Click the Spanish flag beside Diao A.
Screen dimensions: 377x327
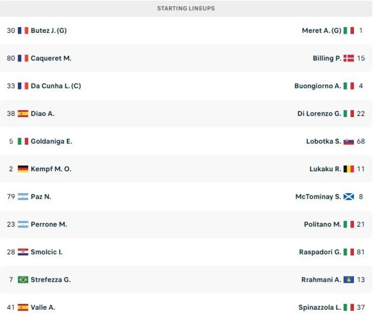click(x=23, y=114)
